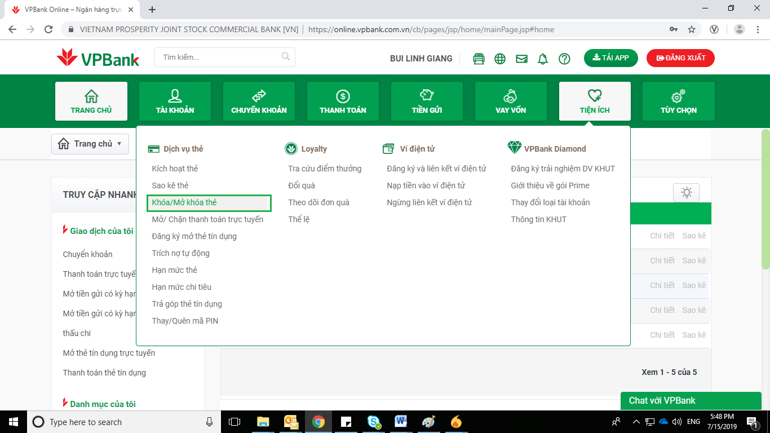Select Đổi quà under Loyalty

click(302, 185)
